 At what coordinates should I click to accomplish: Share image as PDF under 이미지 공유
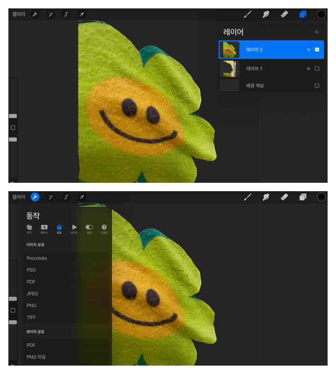click(x=31, y=282)
